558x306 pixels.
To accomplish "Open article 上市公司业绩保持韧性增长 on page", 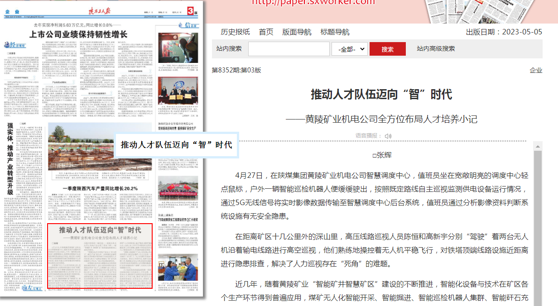I will point(78,34).
